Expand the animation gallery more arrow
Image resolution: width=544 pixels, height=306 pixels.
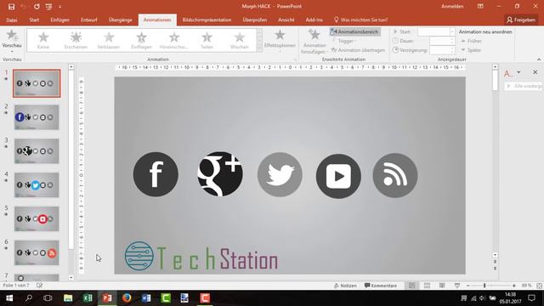pyautogui.click(x=259, y=49)
